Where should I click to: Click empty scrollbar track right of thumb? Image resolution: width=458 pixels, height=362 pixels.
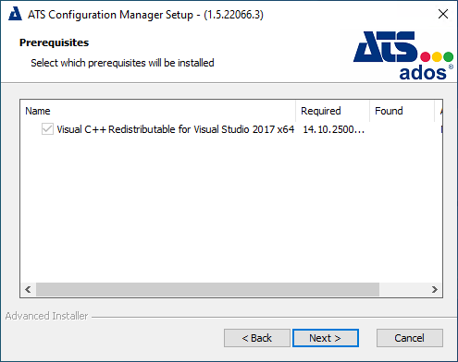(x=403, y=289)
